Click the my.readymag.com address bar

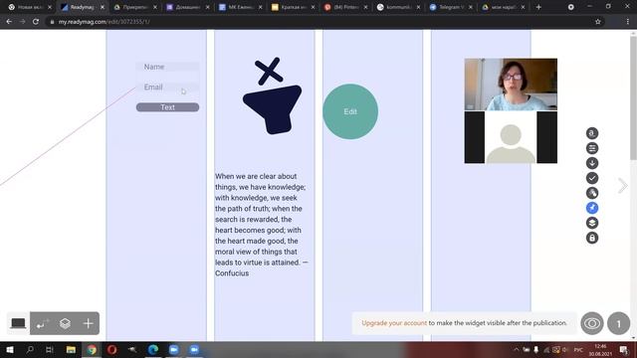tap(317, 22)
